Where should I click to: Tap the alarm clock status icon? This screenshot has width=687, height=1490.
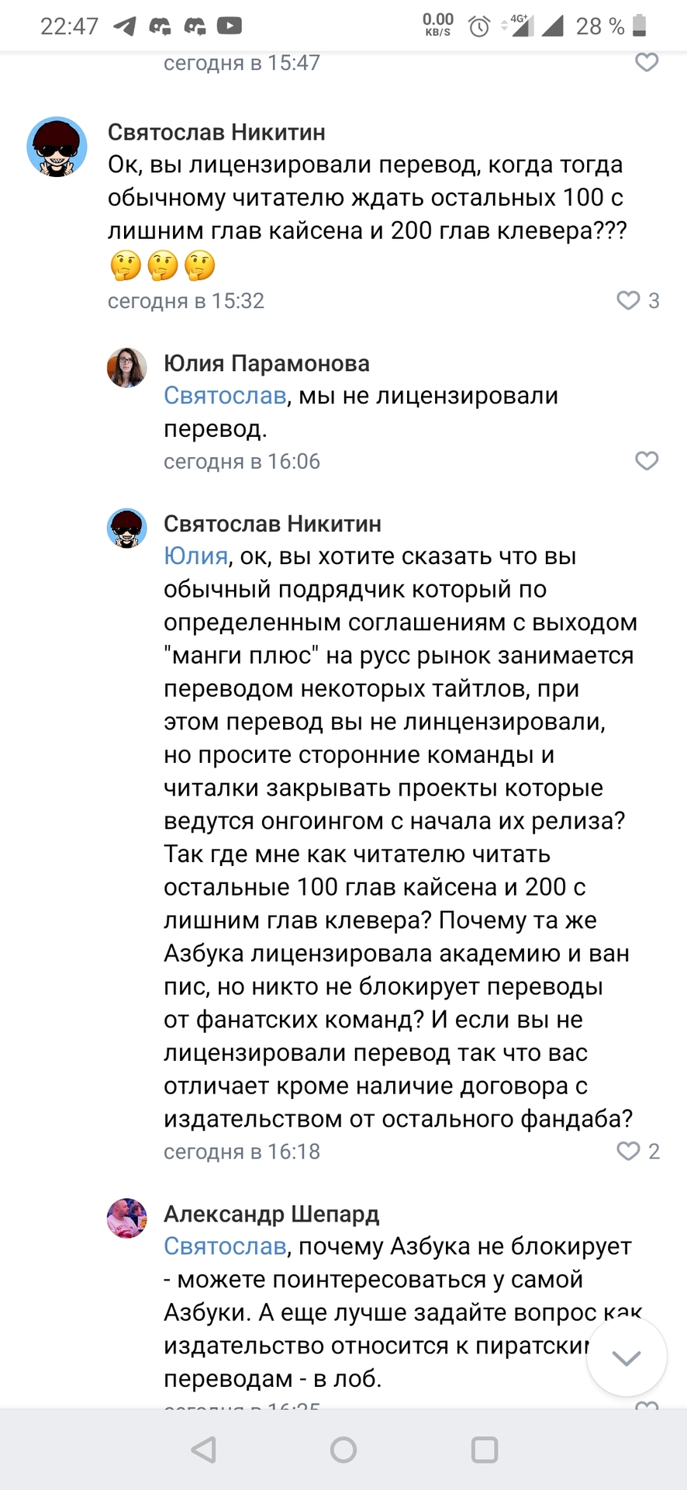479,27
